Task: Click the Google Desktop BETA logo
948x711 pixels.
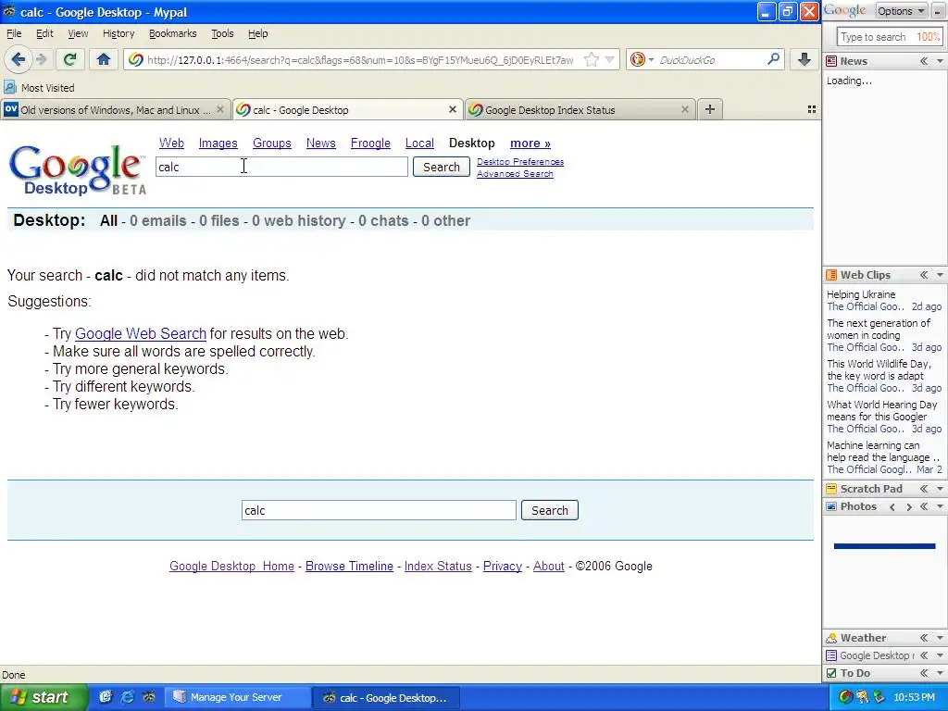Action: click(x=78, y=170)
